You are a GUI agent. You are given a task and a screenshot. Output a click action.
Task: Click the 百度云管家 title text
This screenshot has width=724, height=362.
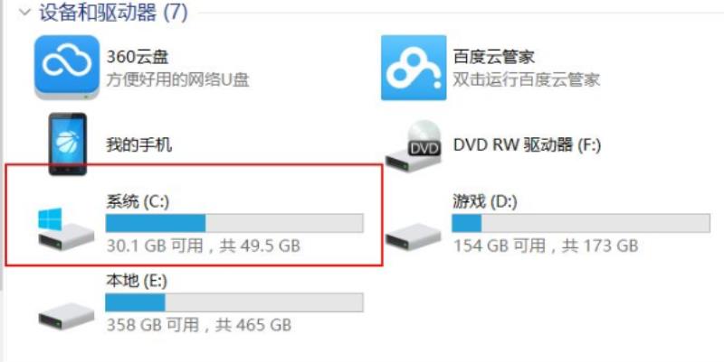tap(494, 57)
